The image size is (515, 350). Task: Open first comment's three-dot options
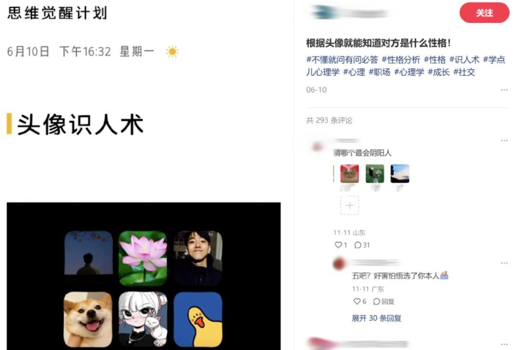point(504,141)
